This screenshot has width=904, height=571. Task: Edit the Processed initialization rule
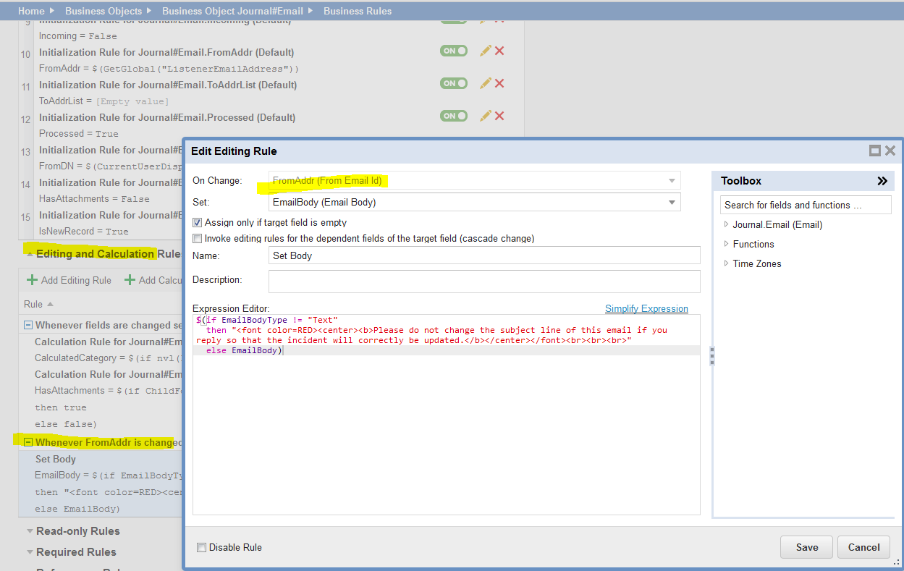(x=485, y=116)
